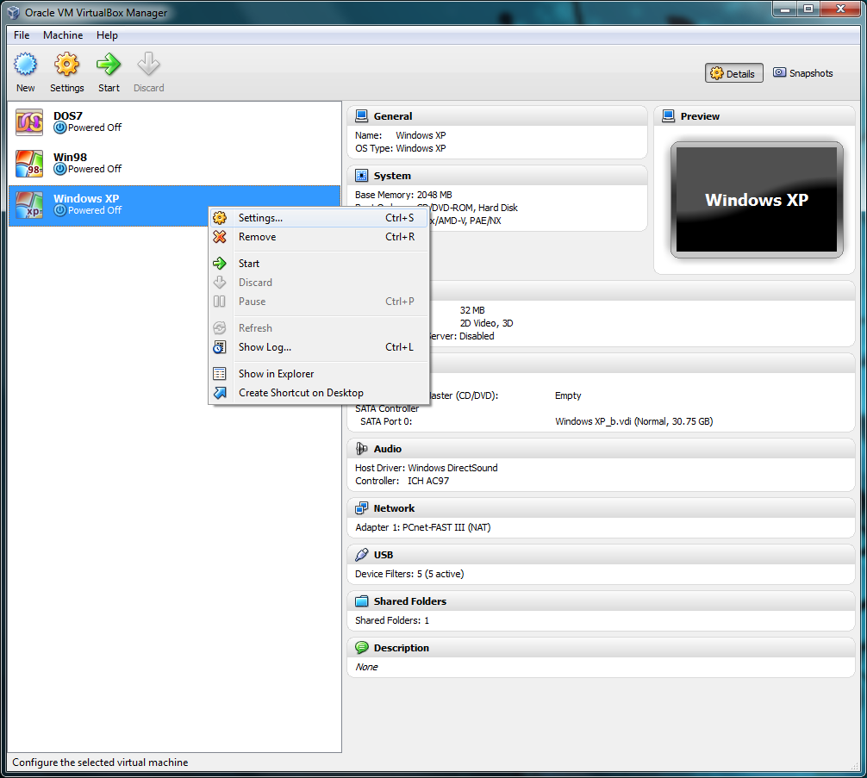867x778 pixels.
Task: Open the Network section header link
Action: tap(394, 508)
